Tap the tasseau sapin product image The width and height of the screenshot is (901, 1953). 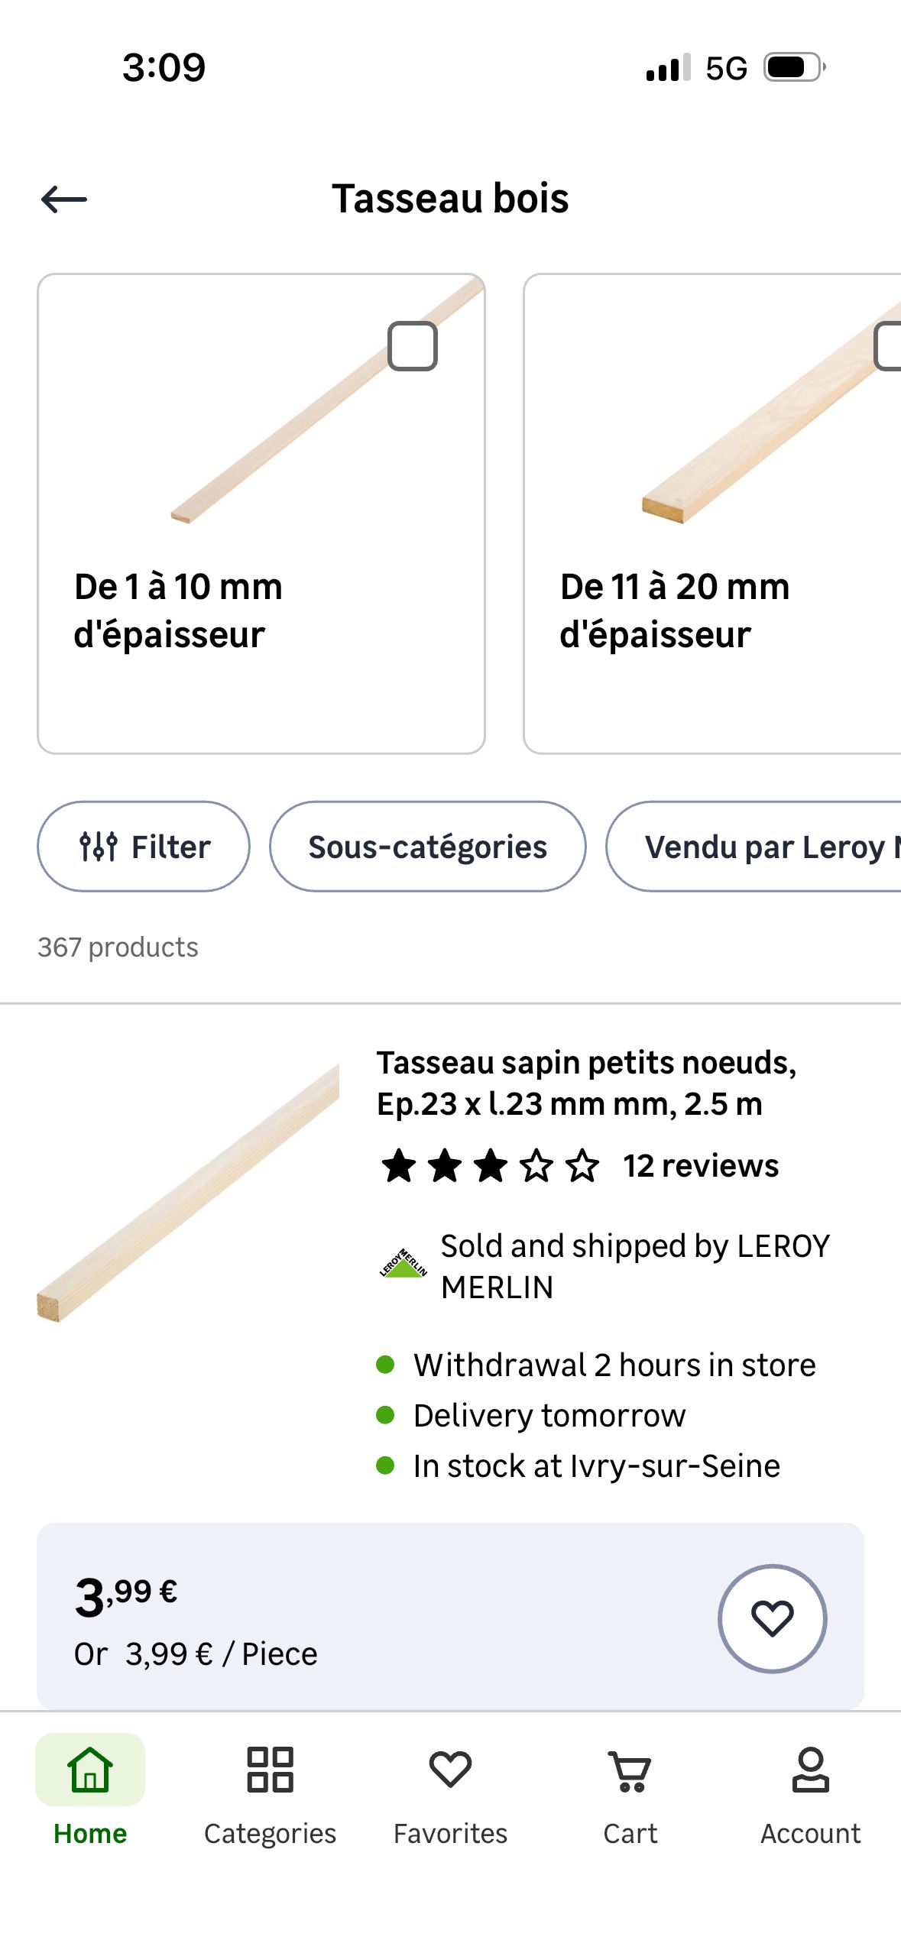pyautogui.click(x=188, y=1192)
